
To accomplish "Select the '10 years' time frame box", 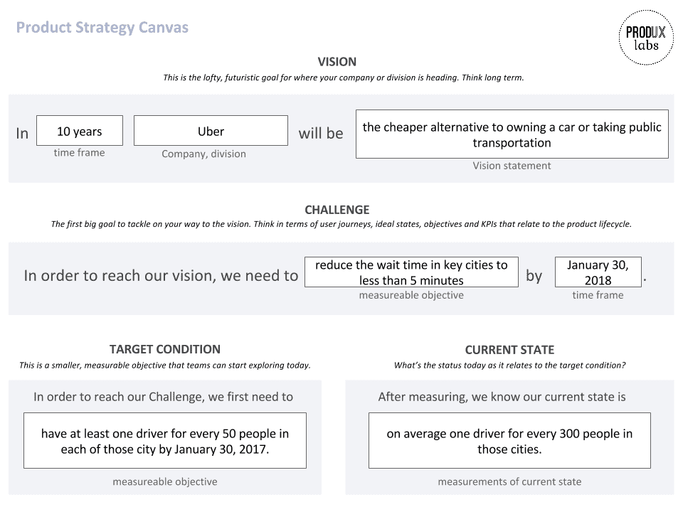I will [x=80, y=131].
